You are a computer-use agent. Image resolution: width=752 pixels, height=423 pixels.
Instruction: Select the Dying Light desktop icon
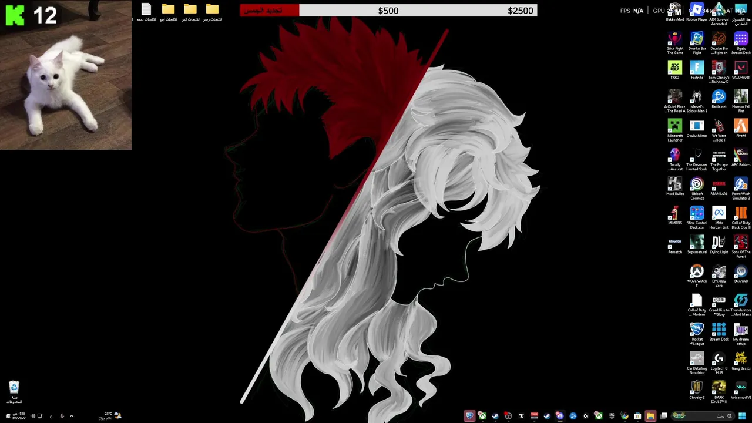point(719,245)
